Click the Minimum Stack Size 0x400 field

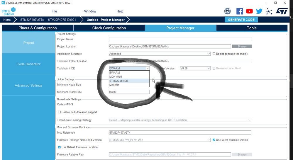(x=129, y=92)
